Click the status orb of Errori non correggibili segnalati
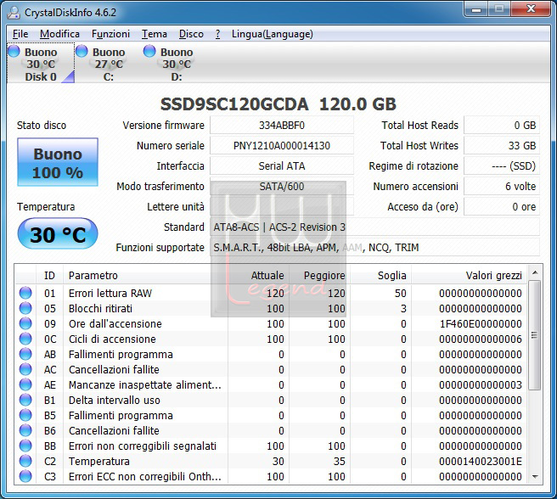The height and width of the screenshot is (499, 557). 25,446
